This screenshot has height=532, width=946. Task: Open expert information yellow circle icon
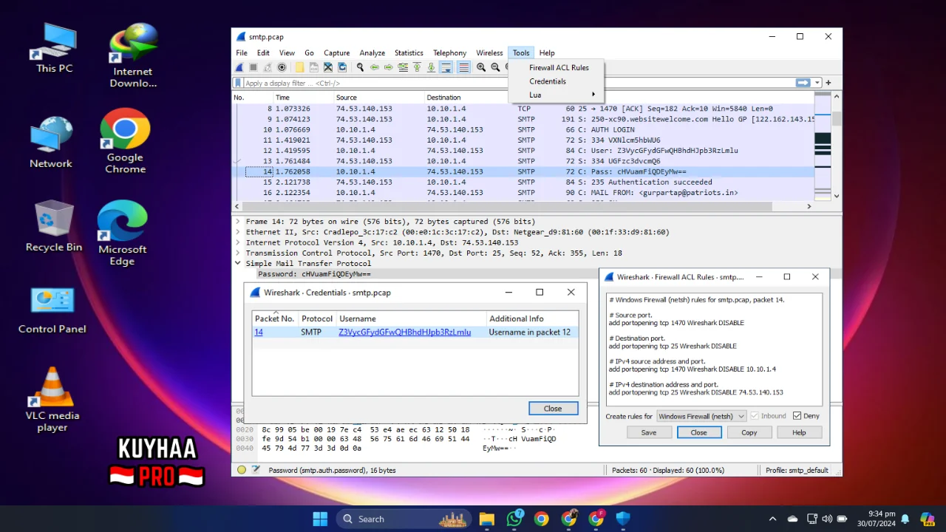click(x=242, y=470)
